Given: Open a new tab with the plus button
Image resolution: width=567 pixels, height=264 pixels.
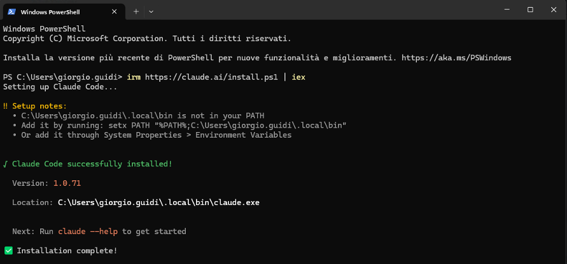Looking at the screenshot, I should 136,11.
